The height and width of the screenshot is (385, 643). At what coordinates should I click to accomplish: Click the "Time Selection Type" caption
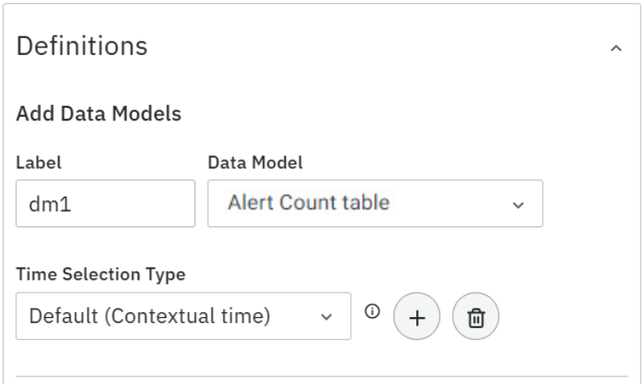click(101, 274)
